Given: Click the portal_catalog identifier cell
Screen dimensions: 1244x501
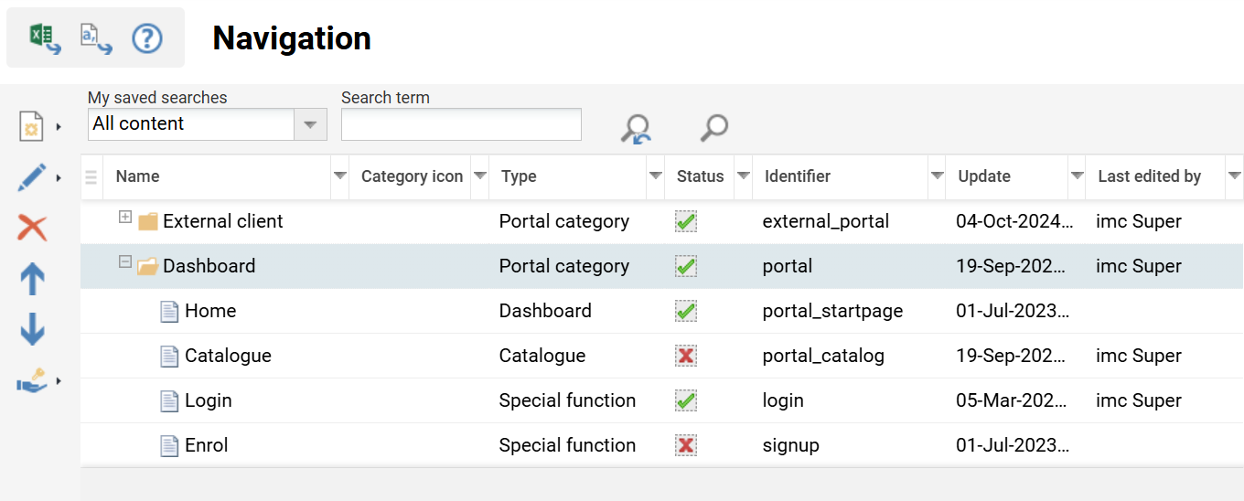Looking at the screenshot, I should click(823, 356).
